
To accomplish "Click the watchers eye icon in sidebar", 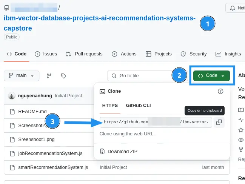I will click(x=241, y=140).
